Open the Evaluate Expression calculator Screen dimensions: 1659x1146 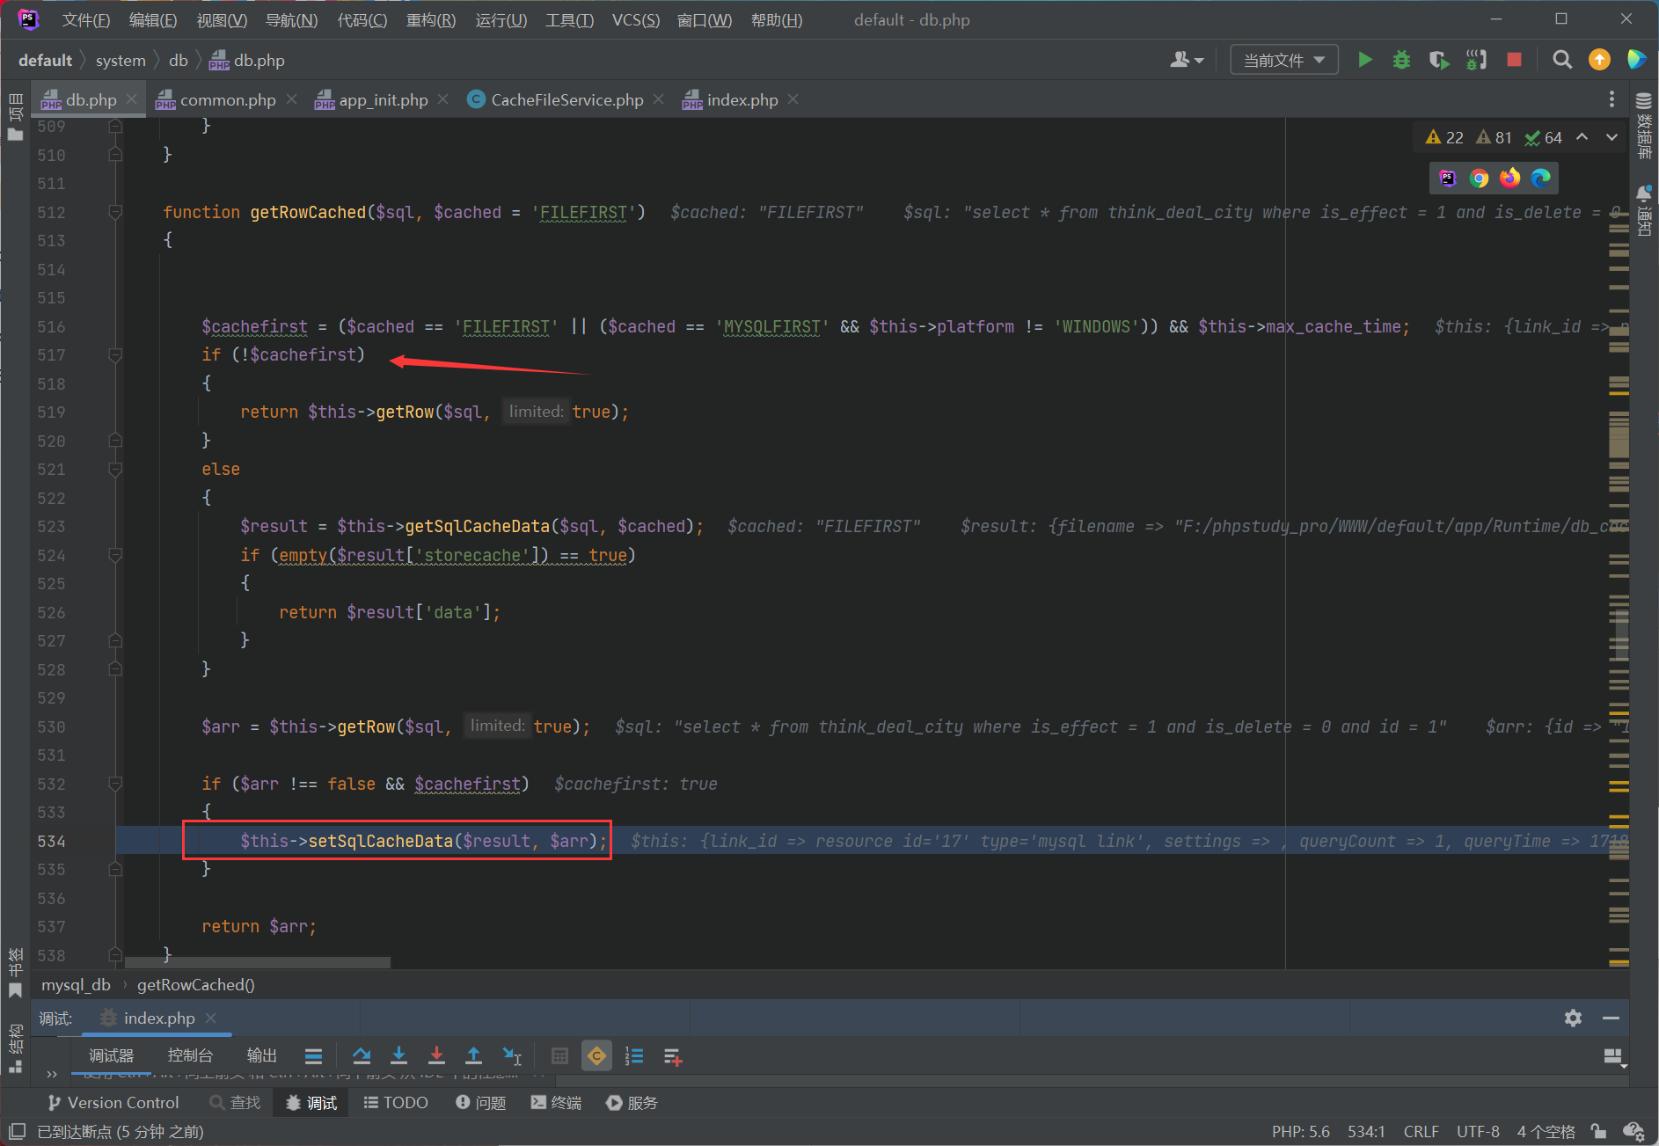pyautogui.click(x=559, y=1056)
